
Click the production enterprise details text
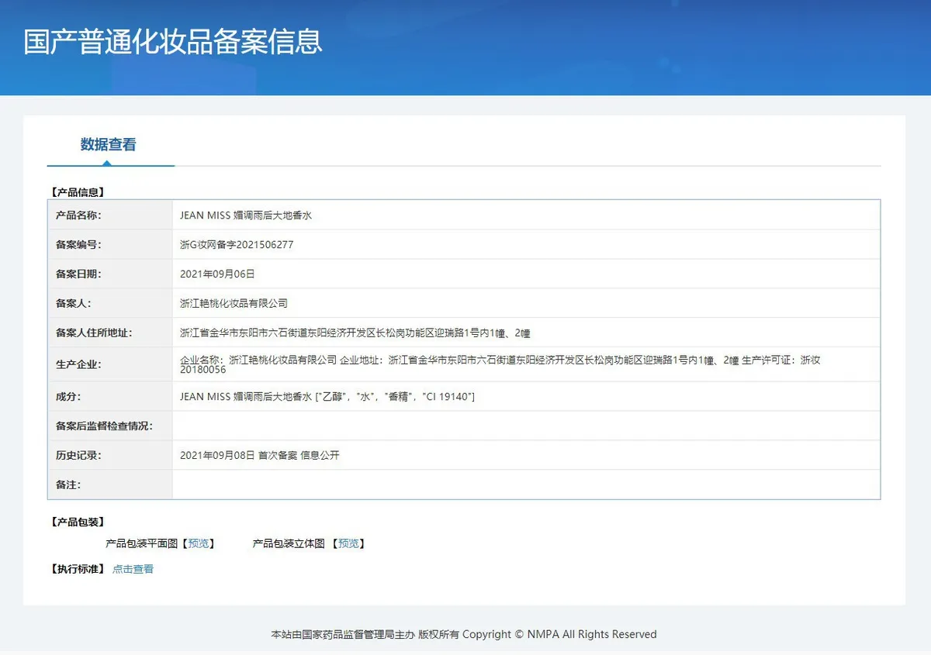coord(500,364)
